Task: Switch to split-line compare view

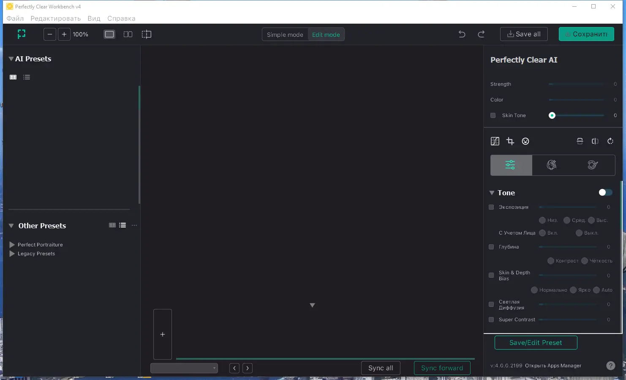Action: [x=147, y=34]
